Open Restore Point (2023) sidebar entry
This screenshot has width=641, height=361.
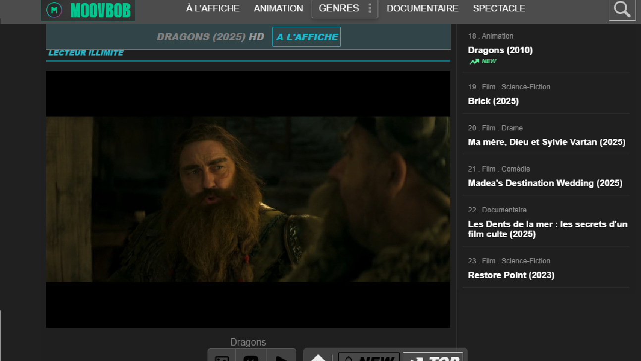[x=511, y=275]
